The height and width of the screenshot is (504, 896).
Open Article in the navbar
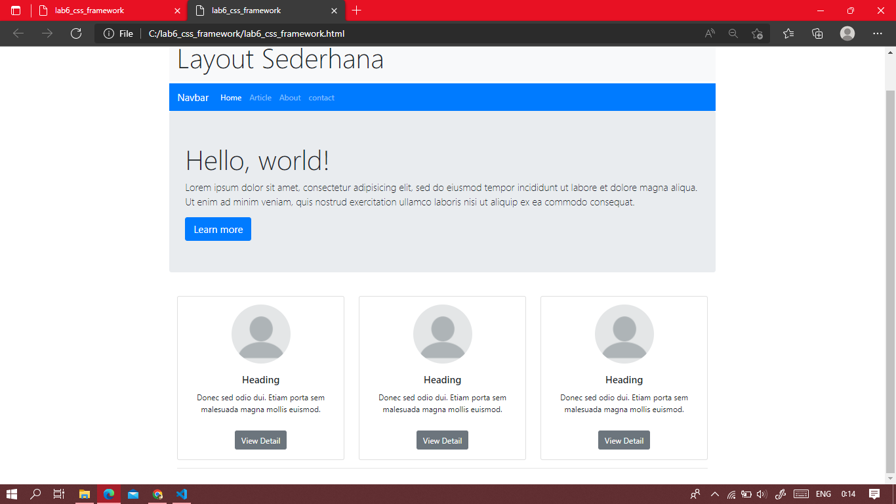(260, 98)
